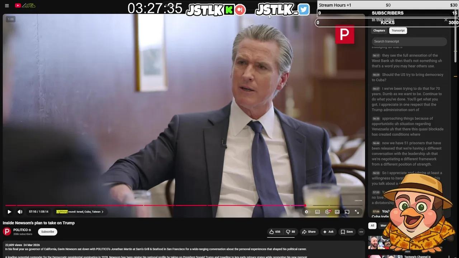Expand chapter 'Lightning round: Israel, Cuba, Taiwan'
Viewport: 459px width, 258px height.
click(x=80, y=212)
